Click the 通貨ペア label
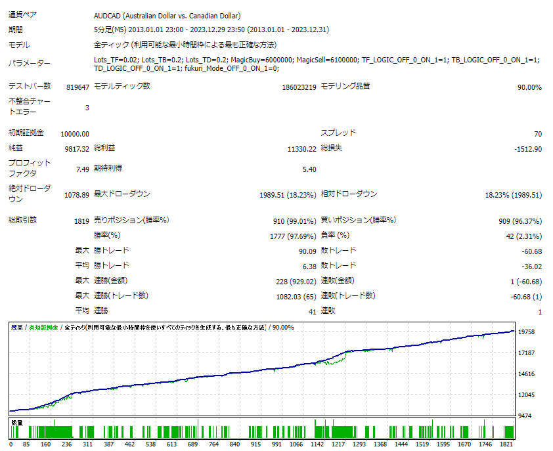 [x=22, y=14]
